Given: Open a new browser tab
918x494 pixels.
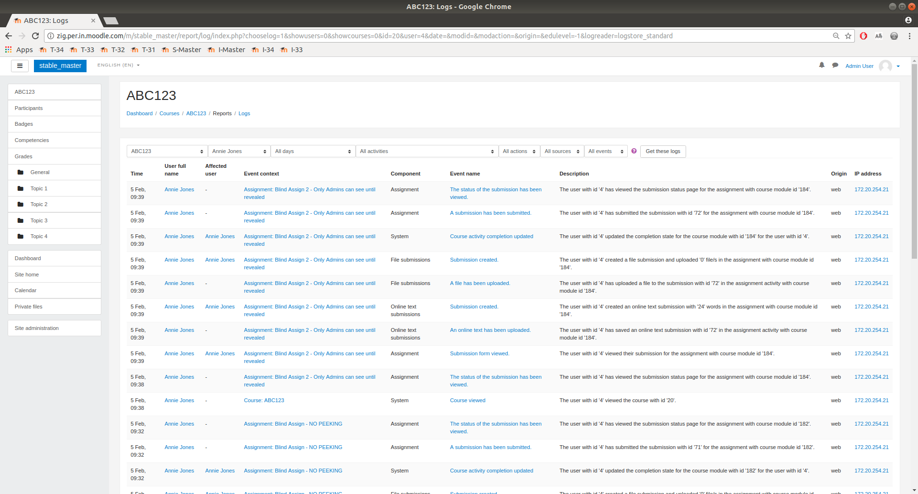Looking at the screenshot, I should pyautogui.click(x=110, y=21).
